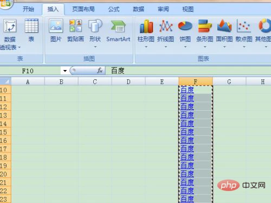
Task: Click the fx insert function button
Action: pos(100,71)
